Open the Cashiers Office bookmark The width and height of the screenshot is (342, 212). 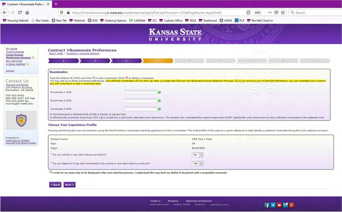(171, 21)
